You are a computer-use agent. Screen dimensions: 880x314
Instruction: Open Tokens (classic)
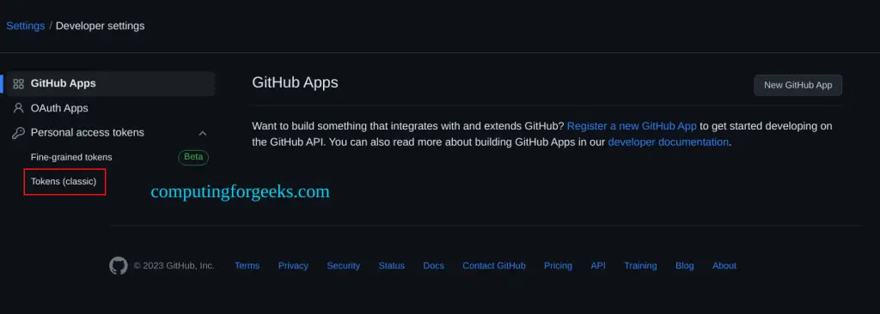click(x=64, y=182)
